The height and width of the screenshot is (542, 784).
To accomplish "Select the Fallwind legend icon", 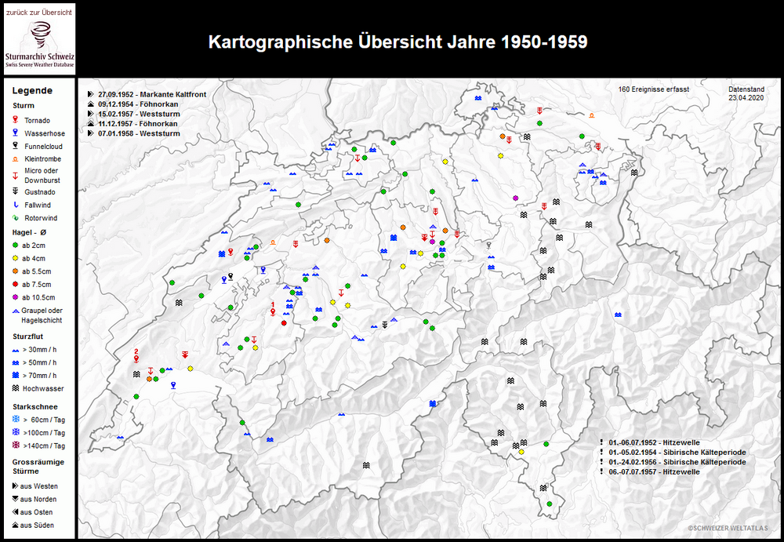I will [x=16, y=205].
